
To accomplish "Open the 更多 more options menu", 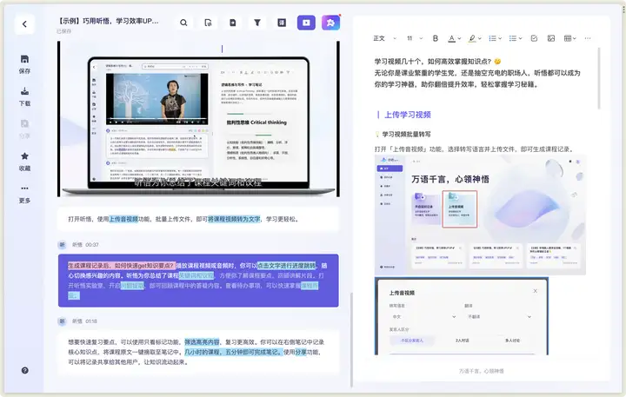I will click(x=24, y=193).
